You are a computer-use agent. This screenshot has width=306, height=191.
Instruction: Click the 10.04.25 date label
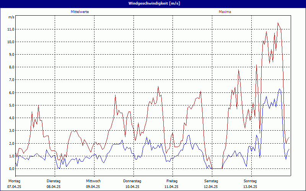132,187
